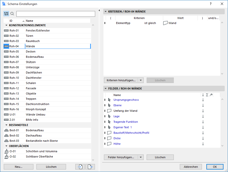Collapse the FELDER / ROH-04 WÄNDE panel
The height and width of the screenshot is (172, 228).
105,88
